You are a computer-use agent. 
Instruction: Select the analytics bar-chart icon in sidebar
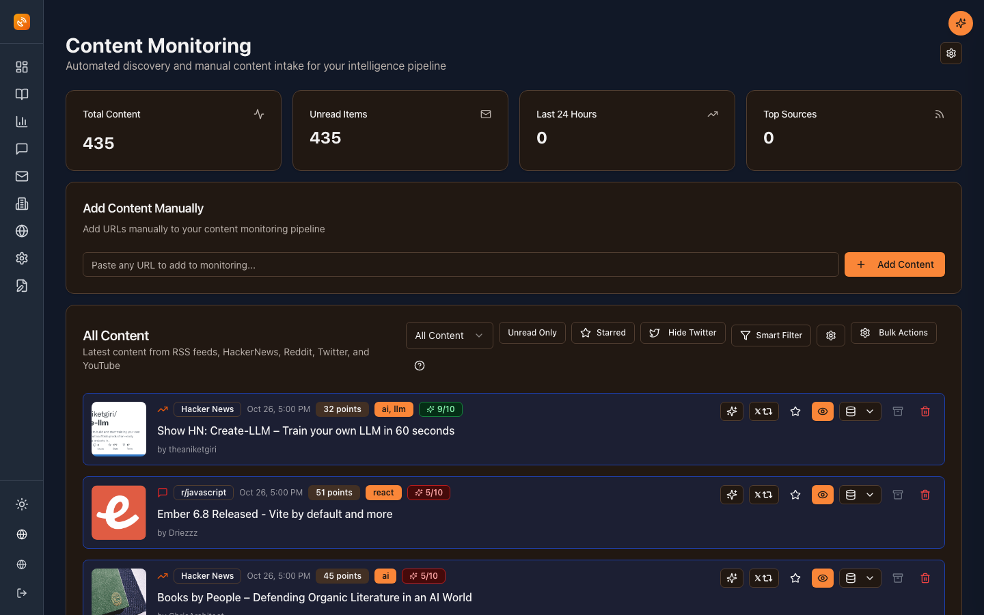[21, 121]
